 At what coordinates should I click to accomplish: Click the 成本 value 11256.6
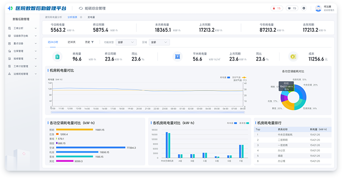tap(316, 59)
